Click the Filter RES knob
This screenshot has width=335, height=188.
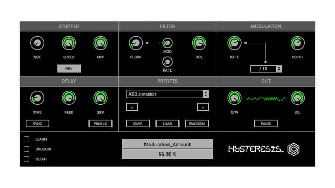click(199, 43)
